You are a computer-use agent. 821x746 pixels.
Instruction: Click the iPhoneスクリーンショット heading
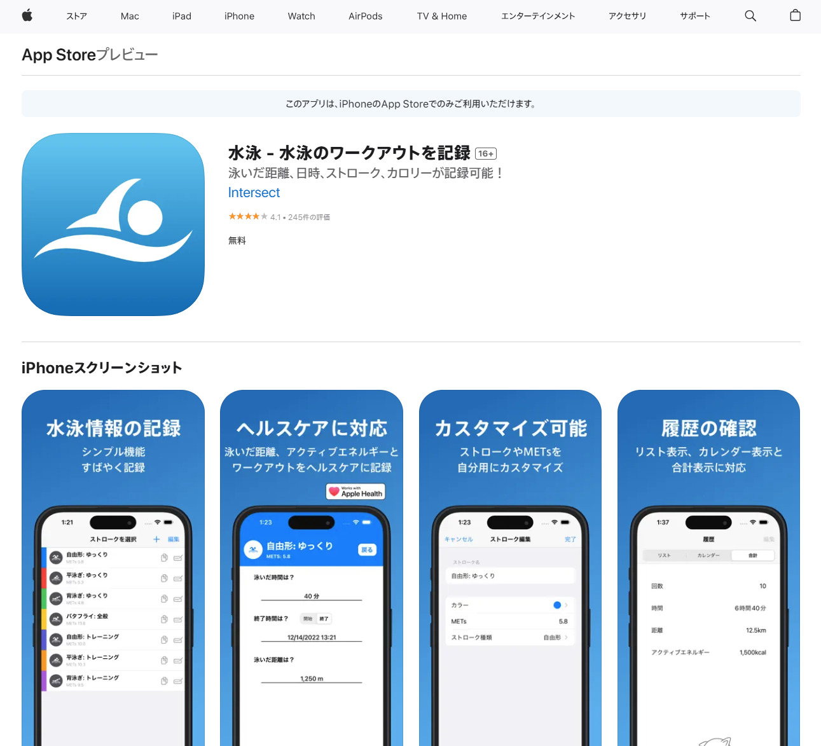[102, 368]
